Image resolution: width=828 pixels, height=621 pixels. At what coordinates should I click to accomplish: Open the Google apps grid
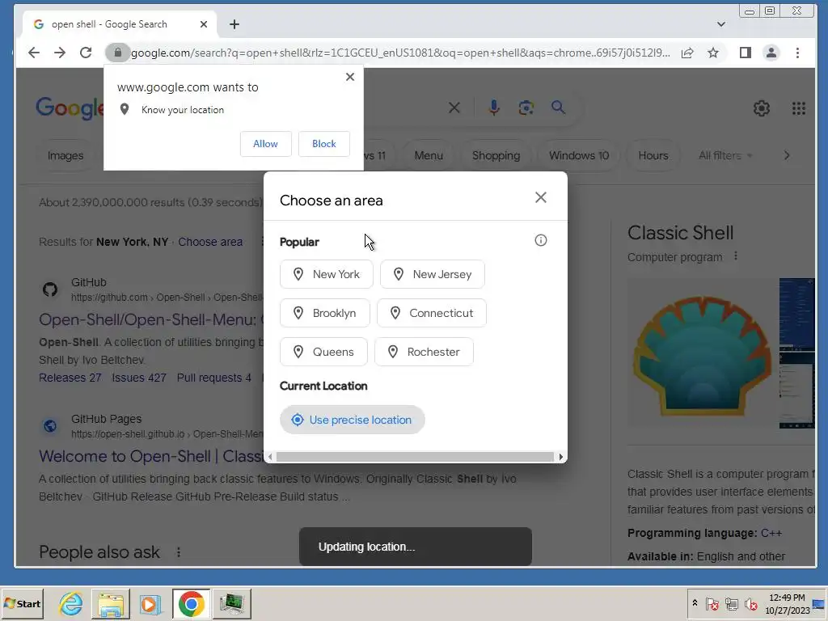click(798, 108)
